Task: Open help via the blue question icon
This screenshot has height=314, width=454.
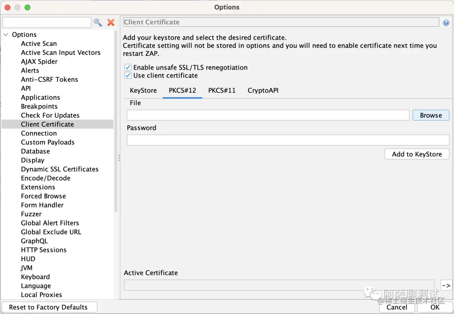Action: click(446, 22)
